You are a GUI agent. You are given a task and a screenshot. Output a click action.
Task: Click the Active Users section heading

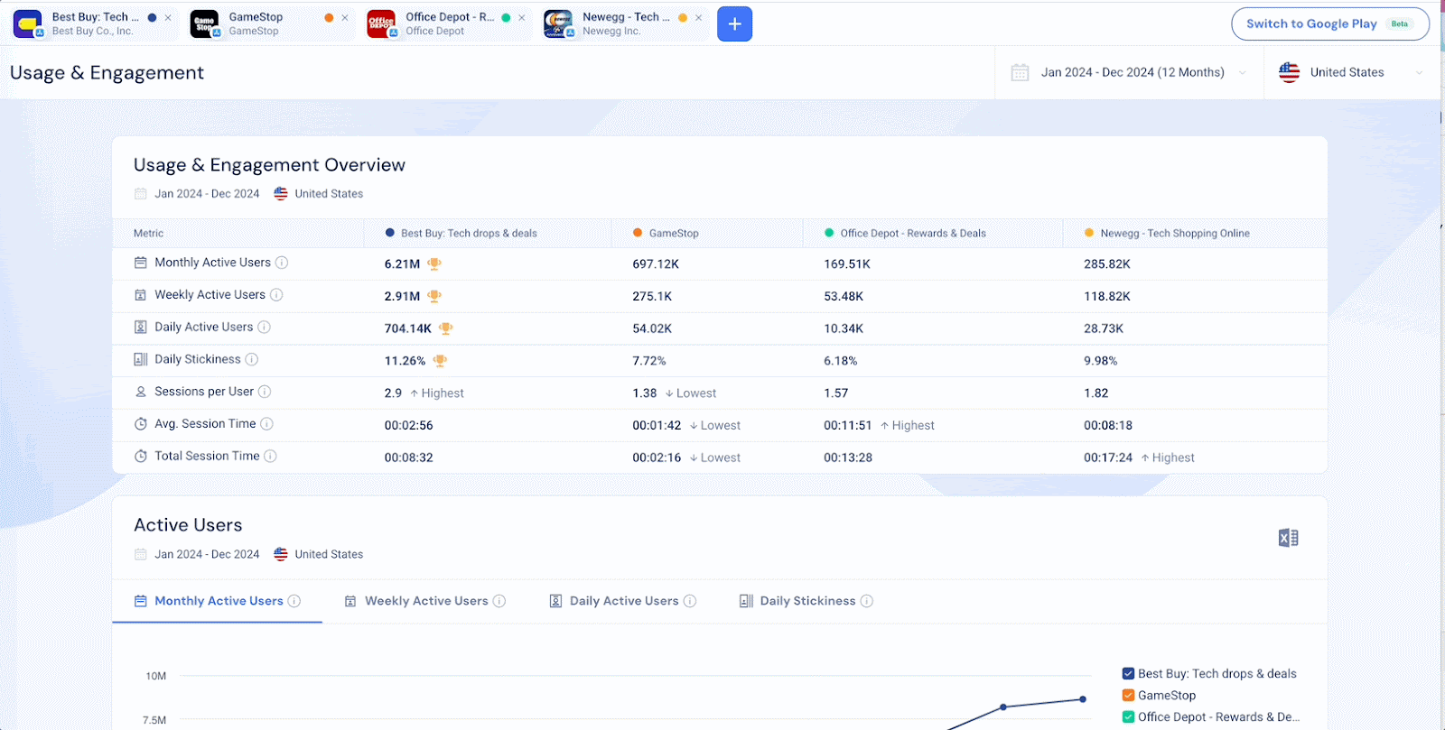tap(188, 525)
